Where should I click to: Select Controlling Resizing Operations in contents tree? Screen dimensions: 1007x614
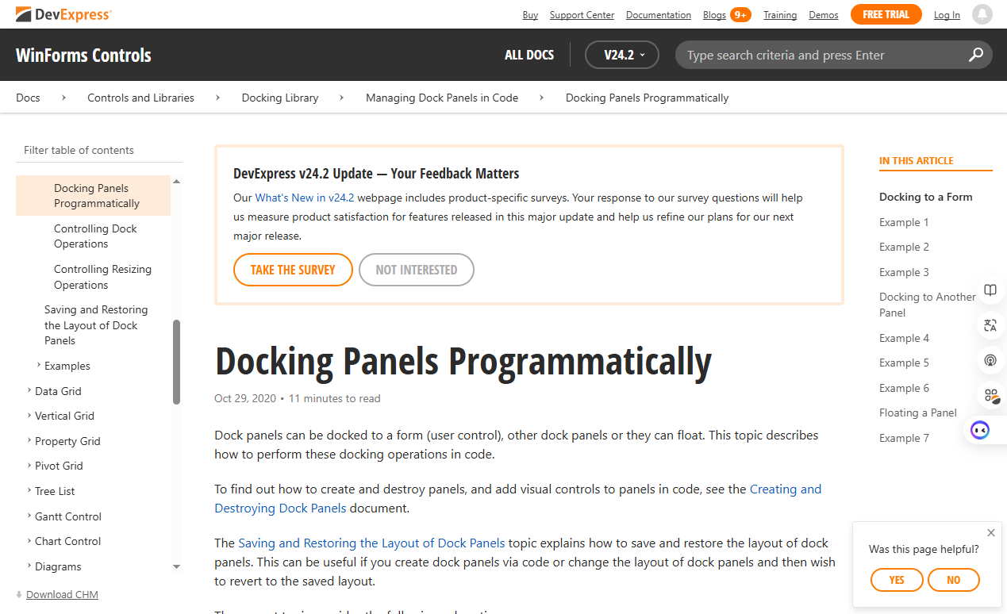pos(102,277)
